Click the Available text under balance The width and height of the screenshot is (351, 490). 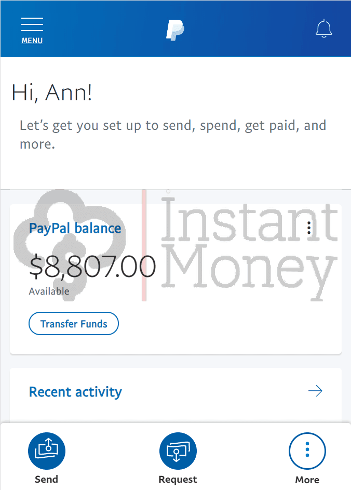coord(49,292)
